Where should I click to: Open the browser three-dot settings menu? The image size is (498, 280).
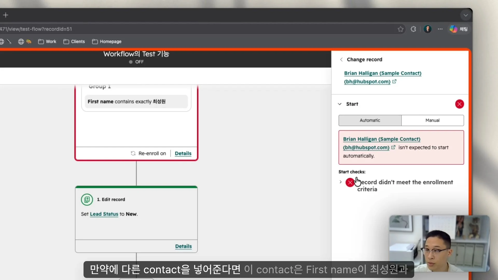(x=440, y=29)
